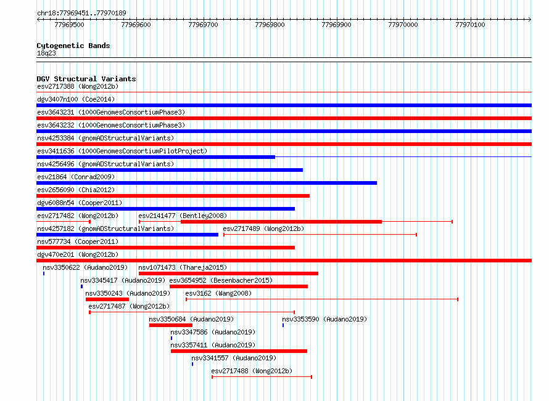Click ruler position 77970100
549x401 pixels.
tap(470, 25)
